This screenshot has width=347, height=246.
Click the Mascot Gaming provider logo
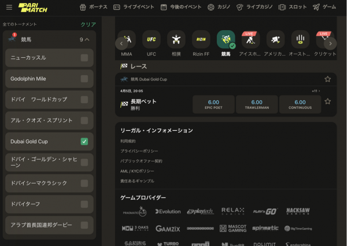pos(233,229)
